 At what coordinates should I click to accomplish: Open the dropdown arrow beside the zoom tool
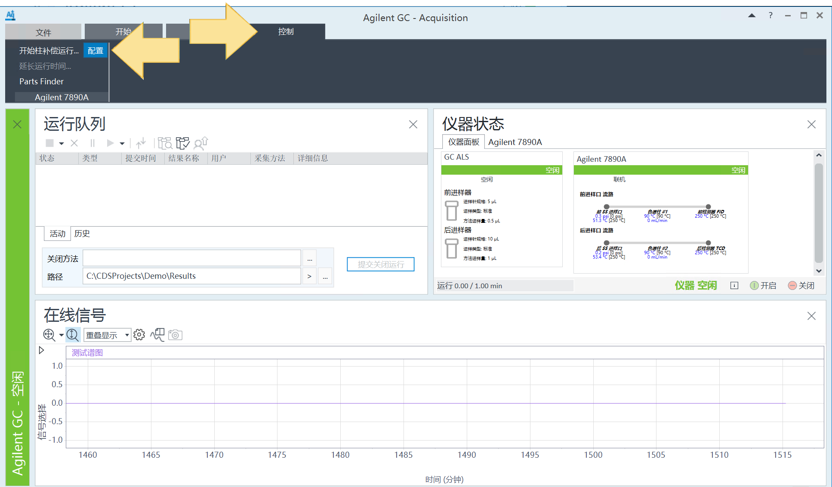click(62, 335)
